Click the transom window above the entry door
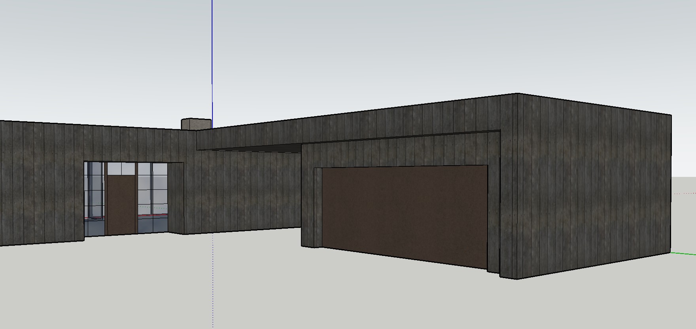Image resolution: width=696 pixels, height=329 pixels. point(121,169)
